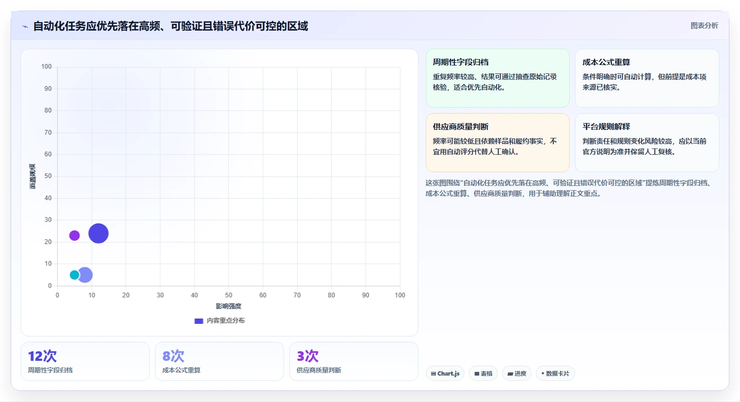Click the 图表分析 label at top right
The height and width of the screenshot is (402, 740).
point(705,25)
